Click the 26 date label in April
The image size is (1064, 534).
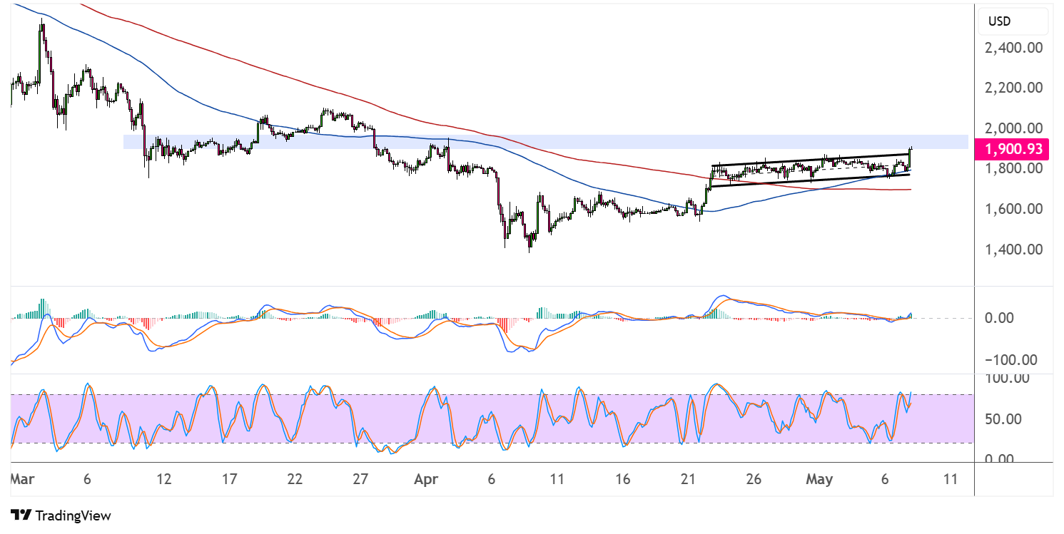[x=754, y=480]
